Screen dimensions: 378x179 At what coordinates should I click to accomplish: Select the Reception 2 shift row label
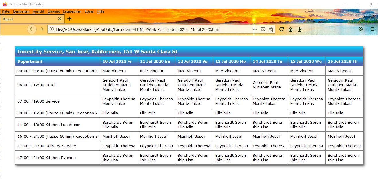58,113
